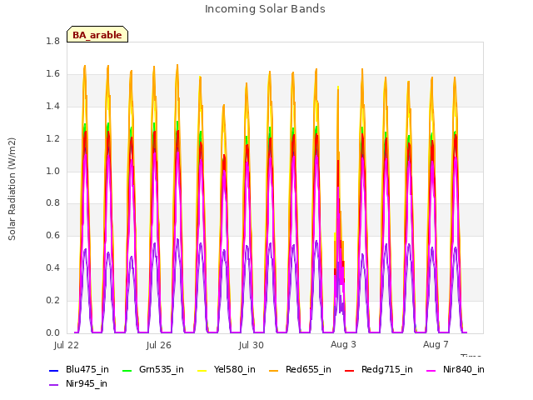Click the chart title Incoming Solar Bands
The image size is (533, 400).
[x=265, y=9]
